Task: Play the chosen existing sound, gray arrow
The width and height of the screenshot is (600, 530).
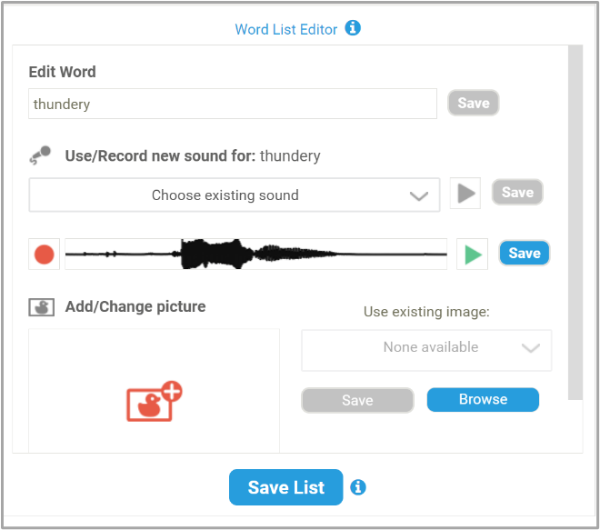Action: (x=465, y=194)
